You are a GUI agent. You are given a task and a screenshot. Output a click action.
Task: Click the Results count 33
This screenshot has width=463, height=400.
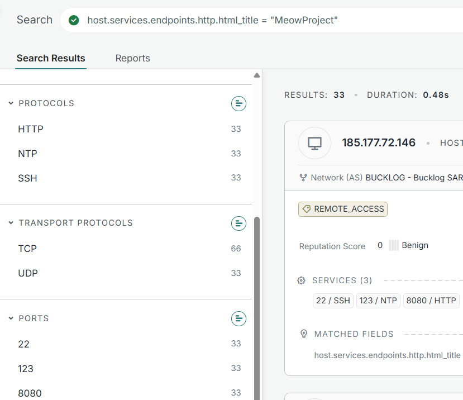point(339,95)
